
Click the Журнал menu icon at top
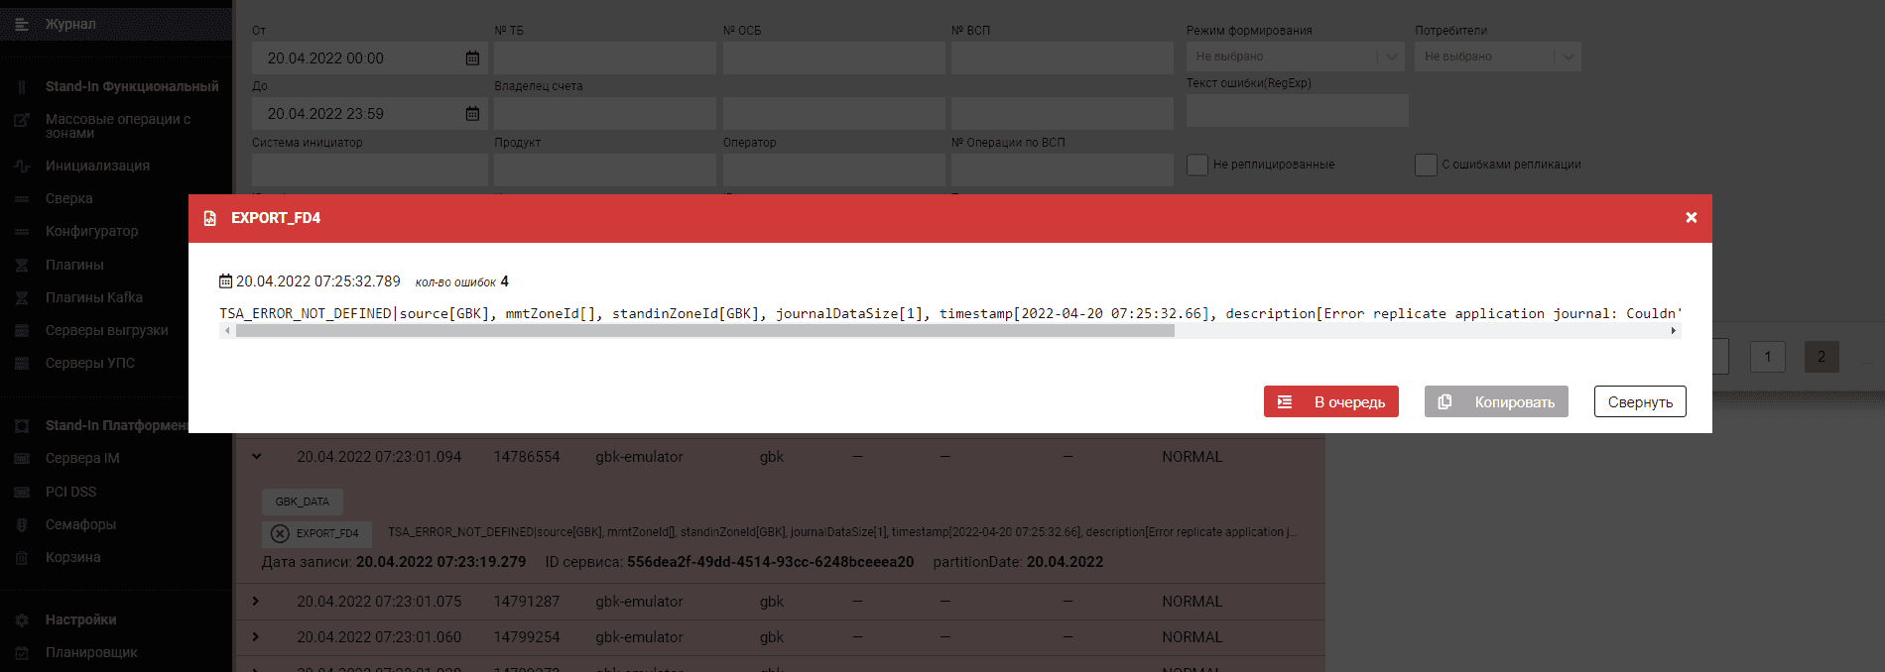(22, 24)
